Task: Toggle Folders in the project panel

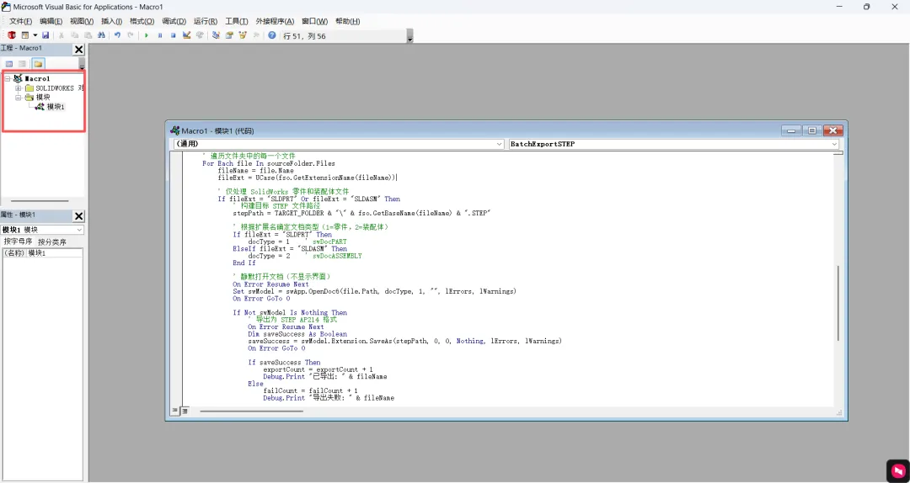Action: (x=38, y=64)
